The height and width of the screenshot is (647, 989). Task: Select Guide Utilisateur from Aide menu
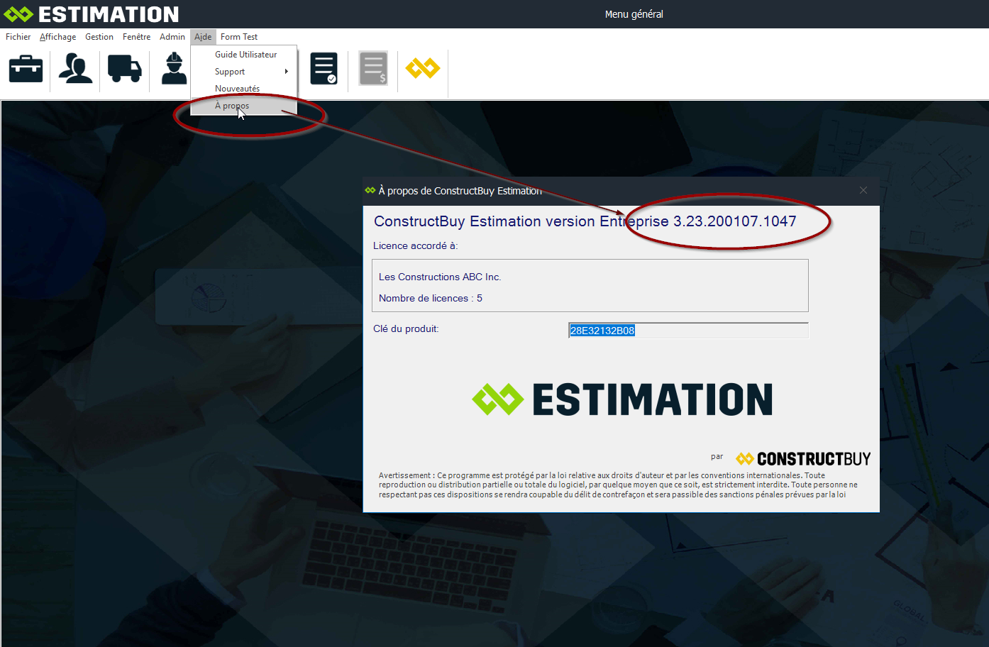pos(245,55)
